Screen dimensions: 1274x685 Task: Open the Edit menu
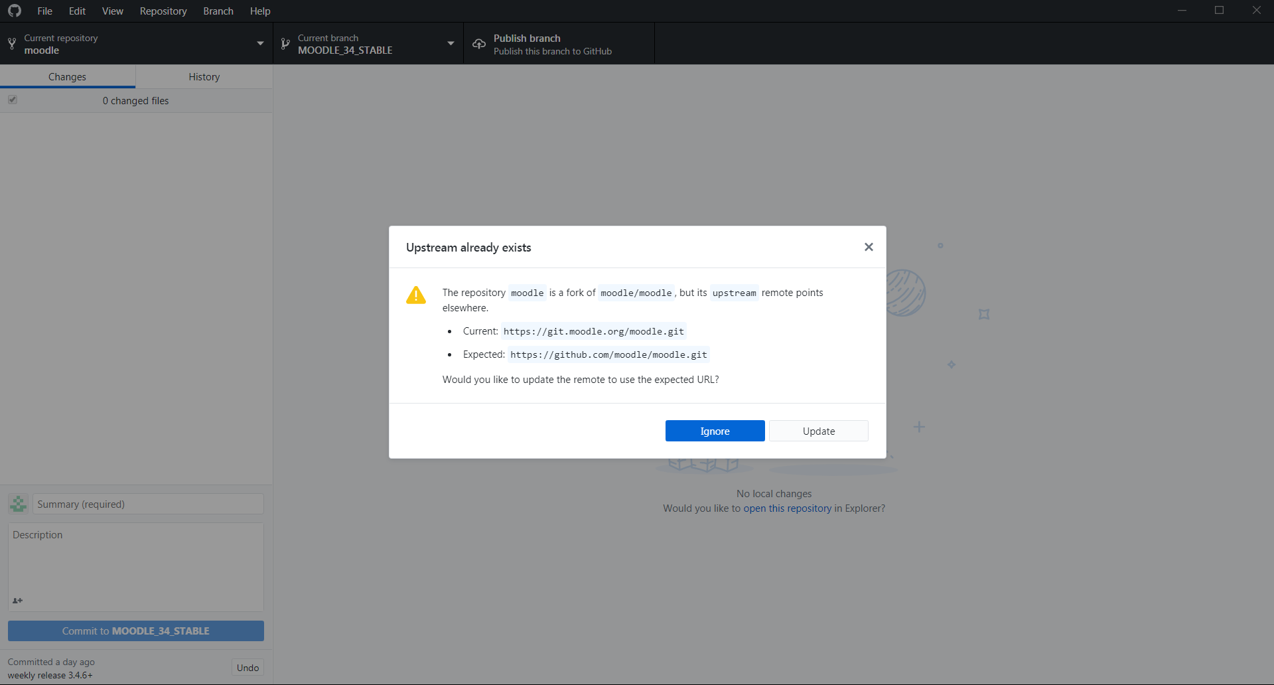pos(77,11)
